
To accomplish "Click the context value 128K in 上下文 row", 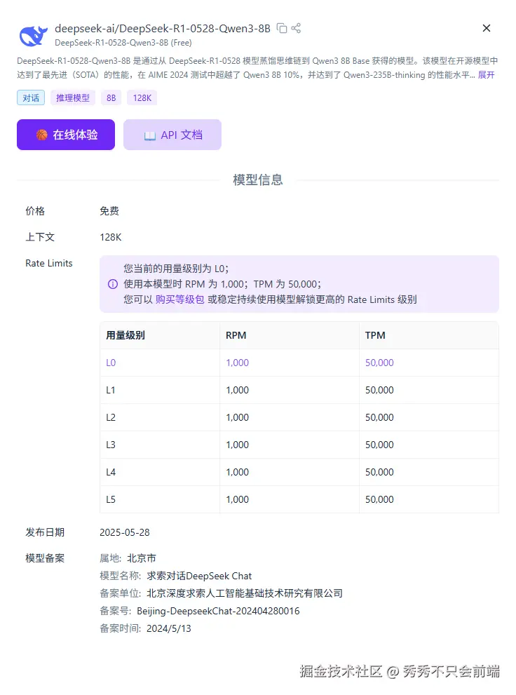I will (x=111, y=237).
